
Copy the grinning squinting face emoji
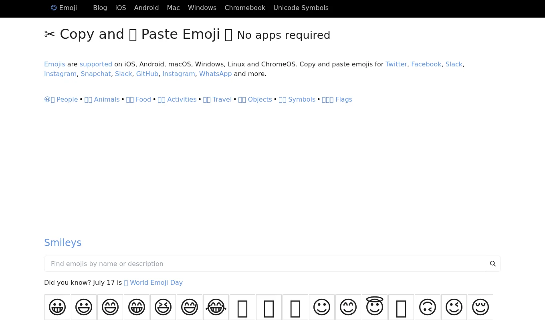click(x=163, y=307)
